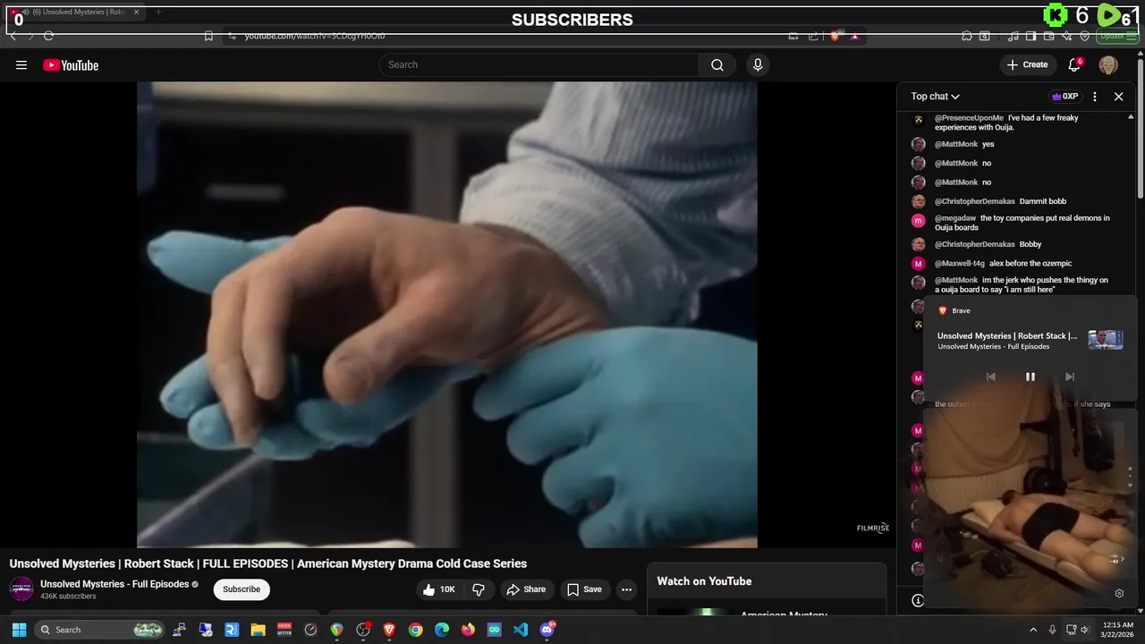Open the account avatar menu

pyautogui.click(x=1108, y=64)
